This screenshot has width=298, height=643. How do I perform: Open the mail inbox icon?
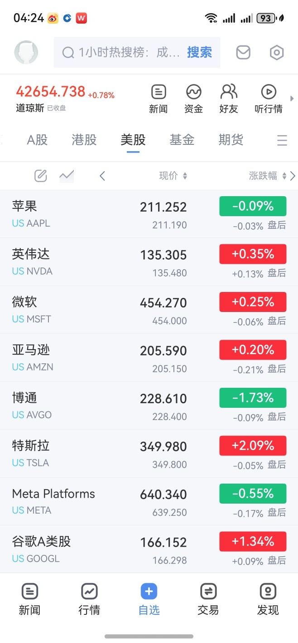pyautogui.click(x=243, y=53)
